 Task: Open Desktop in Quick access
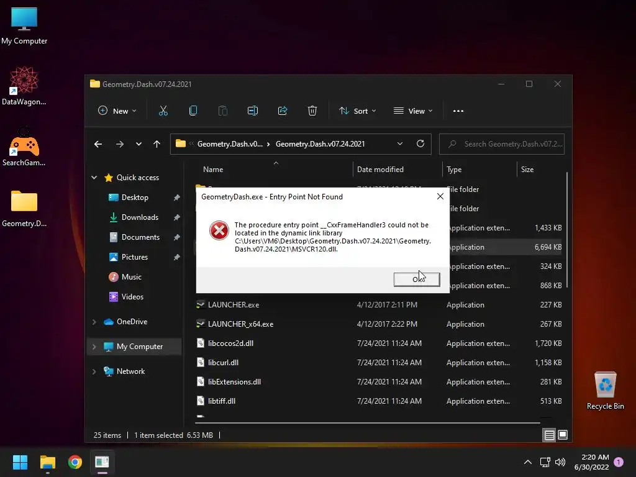pos(135,198)
